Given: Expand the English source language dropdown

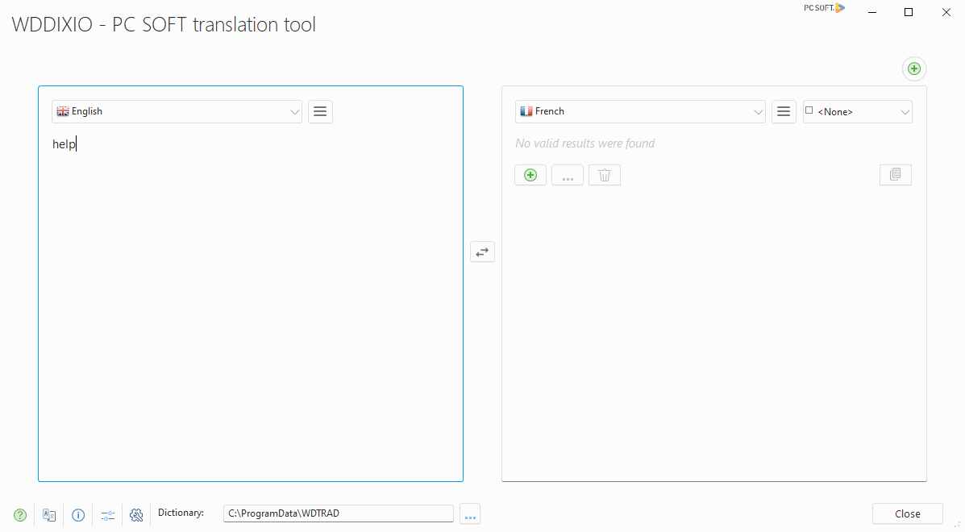Looking at the screenshot, I should coord(295,112).
